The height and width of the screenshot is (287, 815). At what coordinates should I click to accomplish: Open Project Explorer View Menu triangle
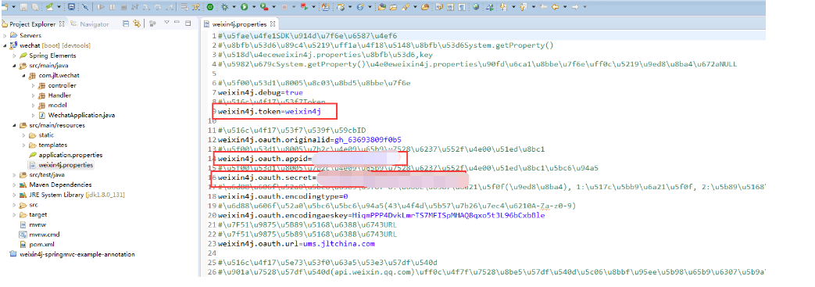[166, 23]
